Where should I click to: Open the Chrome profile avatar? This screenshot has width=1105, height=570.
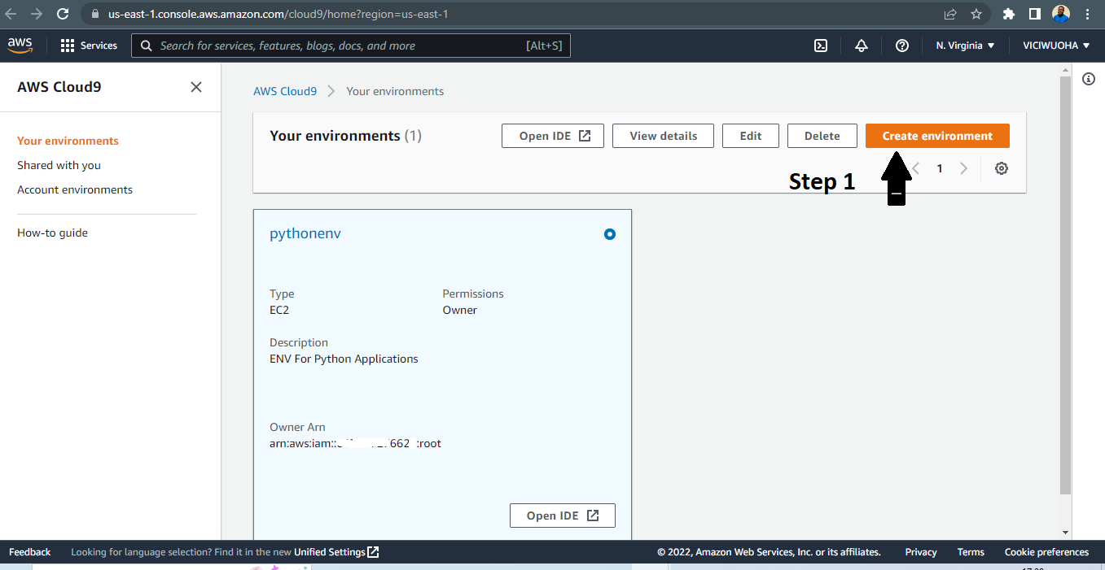coord(1061,14)
